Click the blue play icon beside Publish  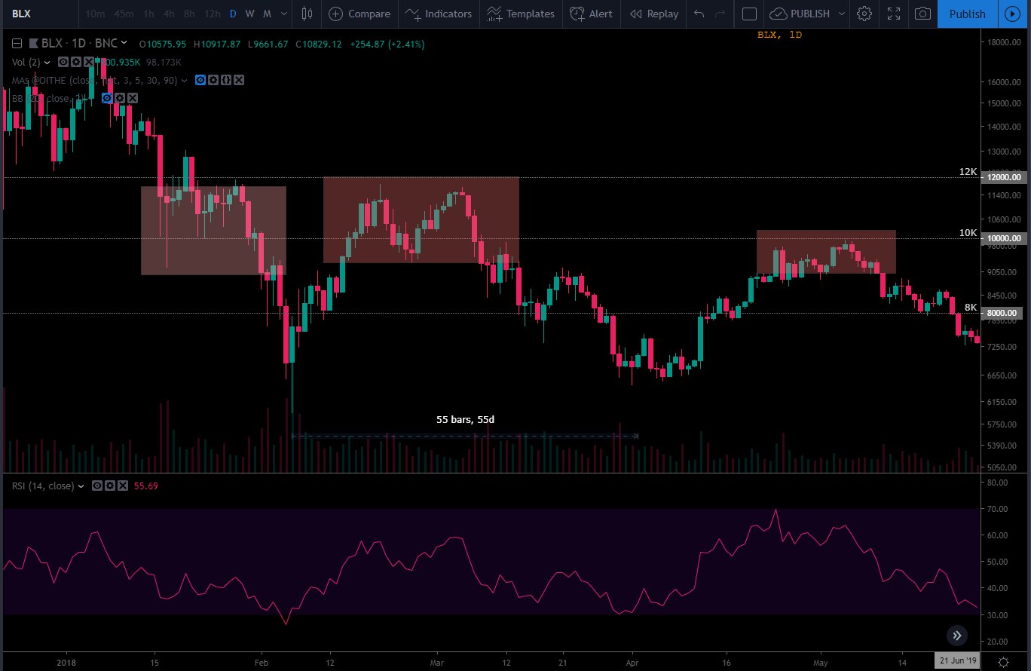[1014, 14]
